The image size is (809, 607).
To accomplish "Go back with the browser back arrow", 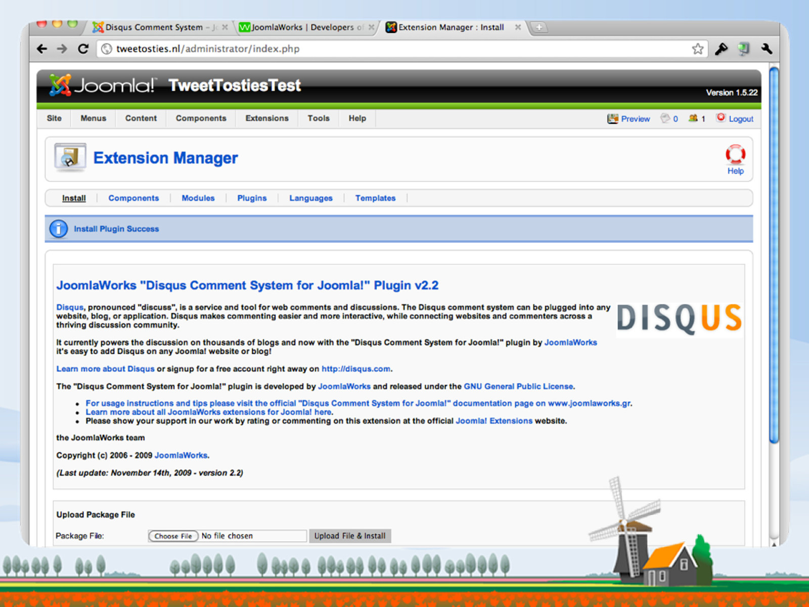I will (42, 49).
